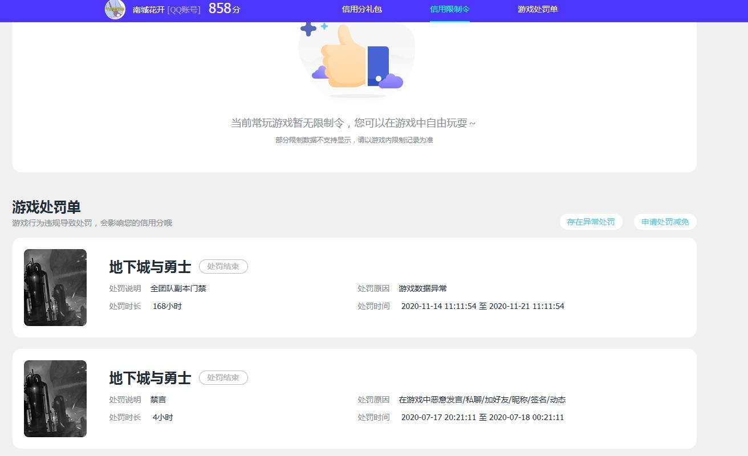This screenshot has height=456, width=748.
Task: Switch to the 信用限制令 tab
Action: click(450, 10)
